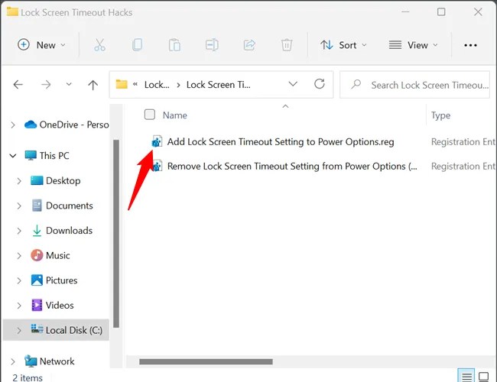Click the Name column header
This screenshot has width=497, height=382.
coord(174,115)
